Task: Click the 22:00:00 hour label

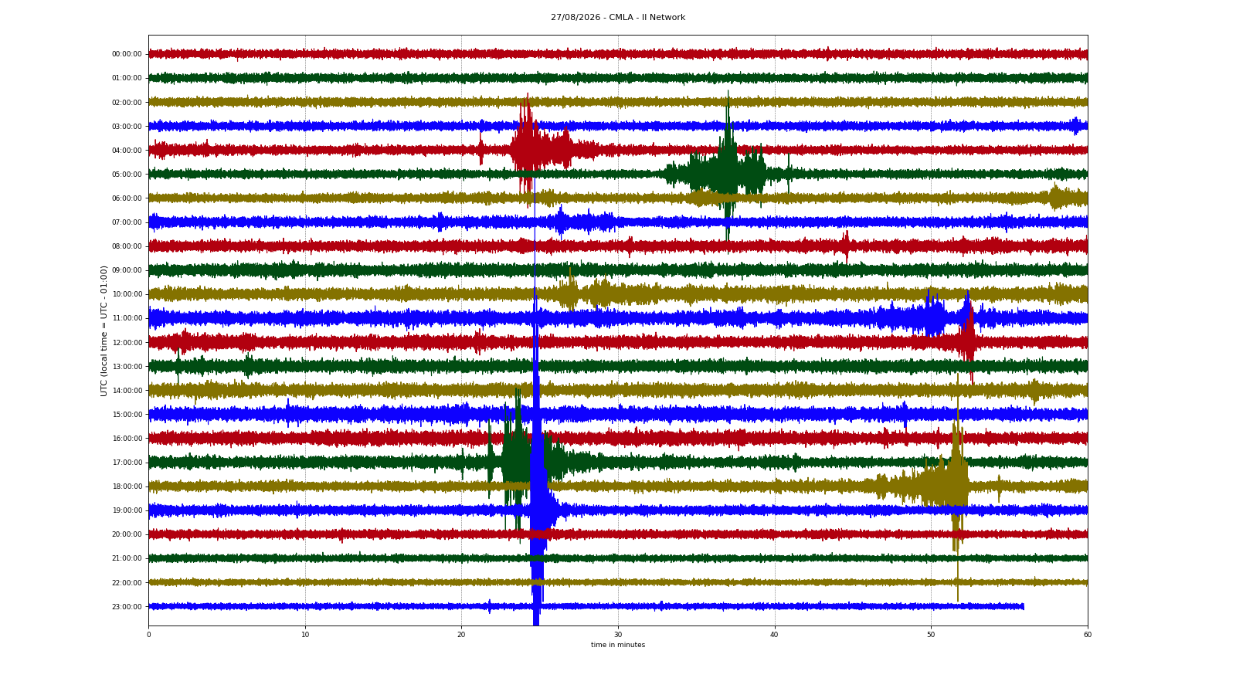Action: (x=127, y=583)
